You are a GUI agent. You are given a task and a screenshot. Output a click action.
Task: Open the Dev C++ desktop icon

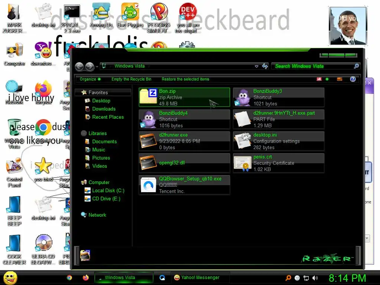point(188,18)
